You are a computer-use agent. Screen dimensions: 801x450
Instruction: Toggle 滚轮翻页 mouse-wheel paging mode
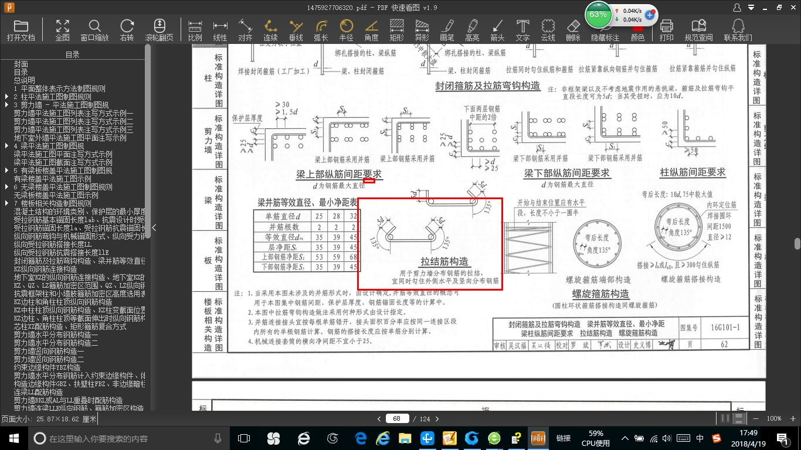point(159,30)
